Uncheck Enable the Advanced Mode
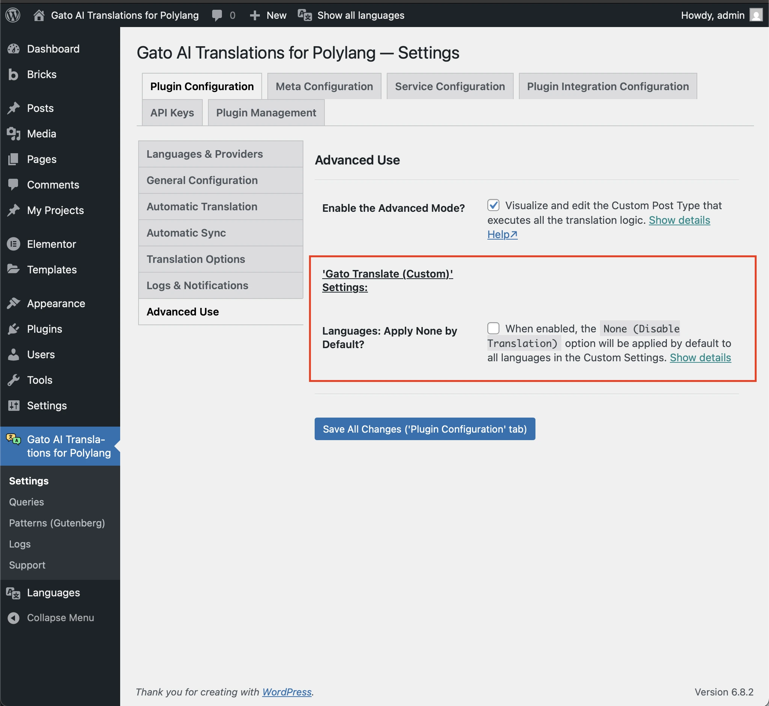769x706 pixels. tap(493, 205)
